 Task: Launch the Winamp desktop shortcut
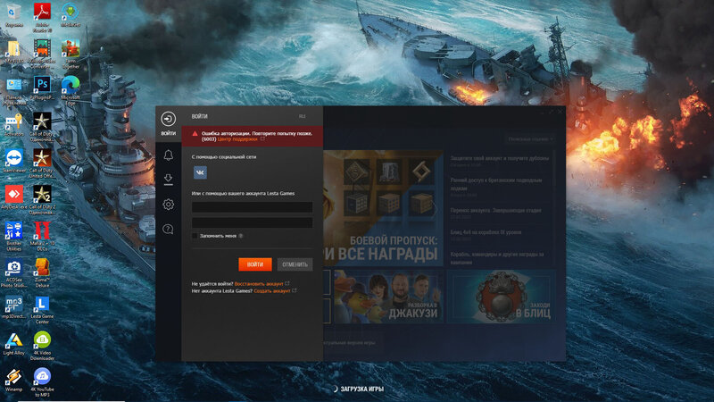pyautogui.click(x=13, y=379)
